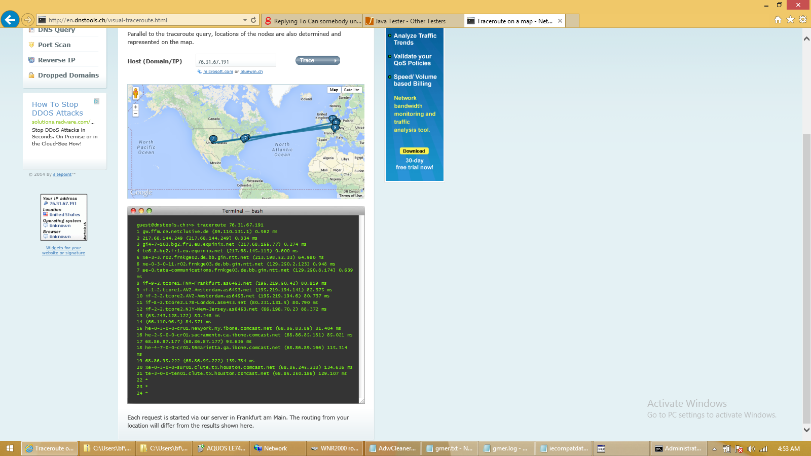Switch to Java Tester - Other Testers tab
811x456 pixels.
(x=413, y=21)
